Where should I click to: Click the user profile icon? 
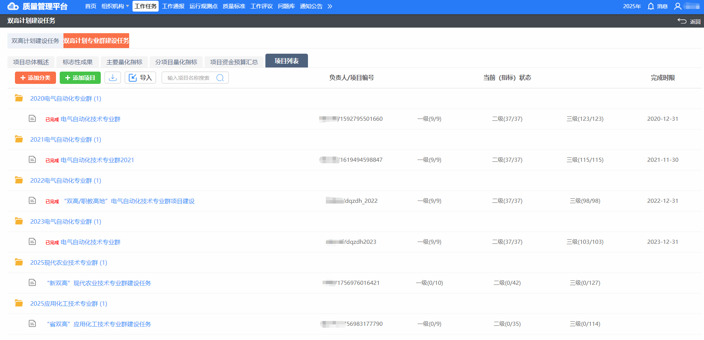pos(677,6)
